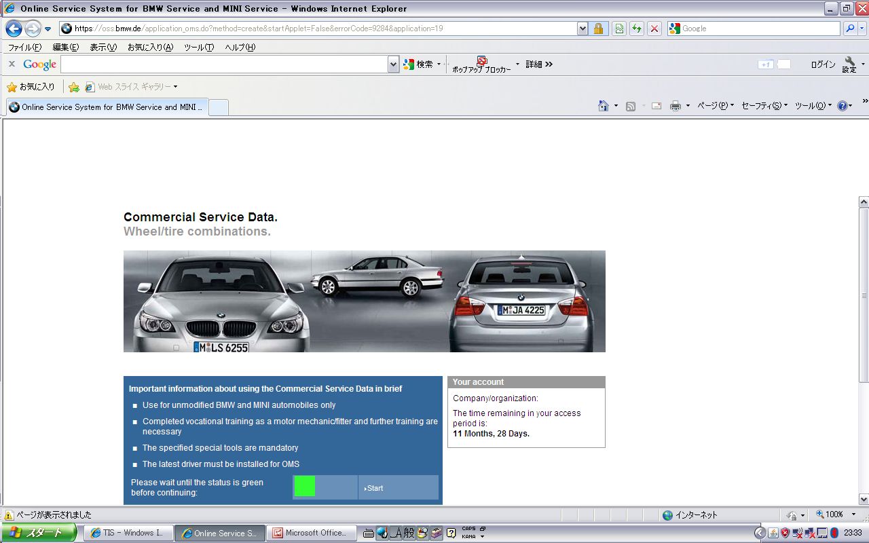Click the Google toolbar 検索 button
The height and width of the screenshot is (543, 869).
(x=418, y=64)
